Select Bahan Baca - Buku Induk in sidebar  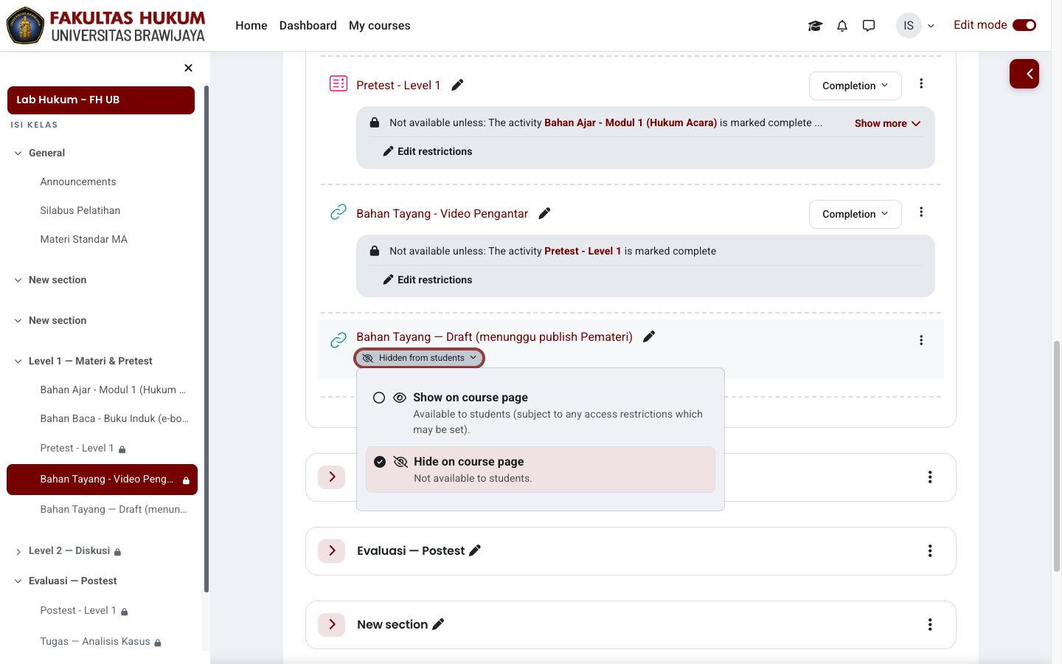(x=114, y=418)
